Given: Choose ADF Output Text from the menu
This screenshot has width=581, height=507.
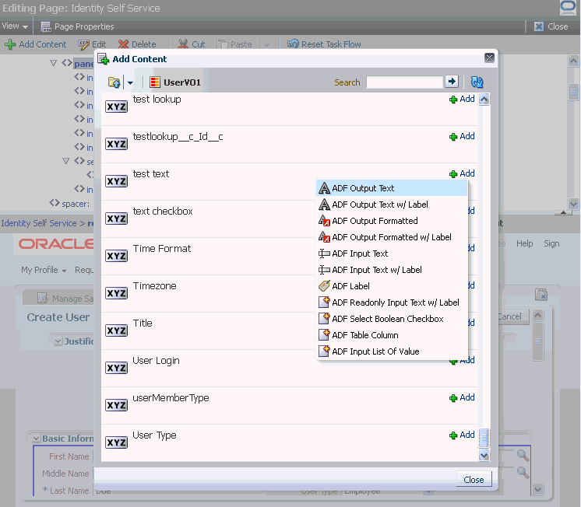Looking at the screenshot, I should 392,188.
